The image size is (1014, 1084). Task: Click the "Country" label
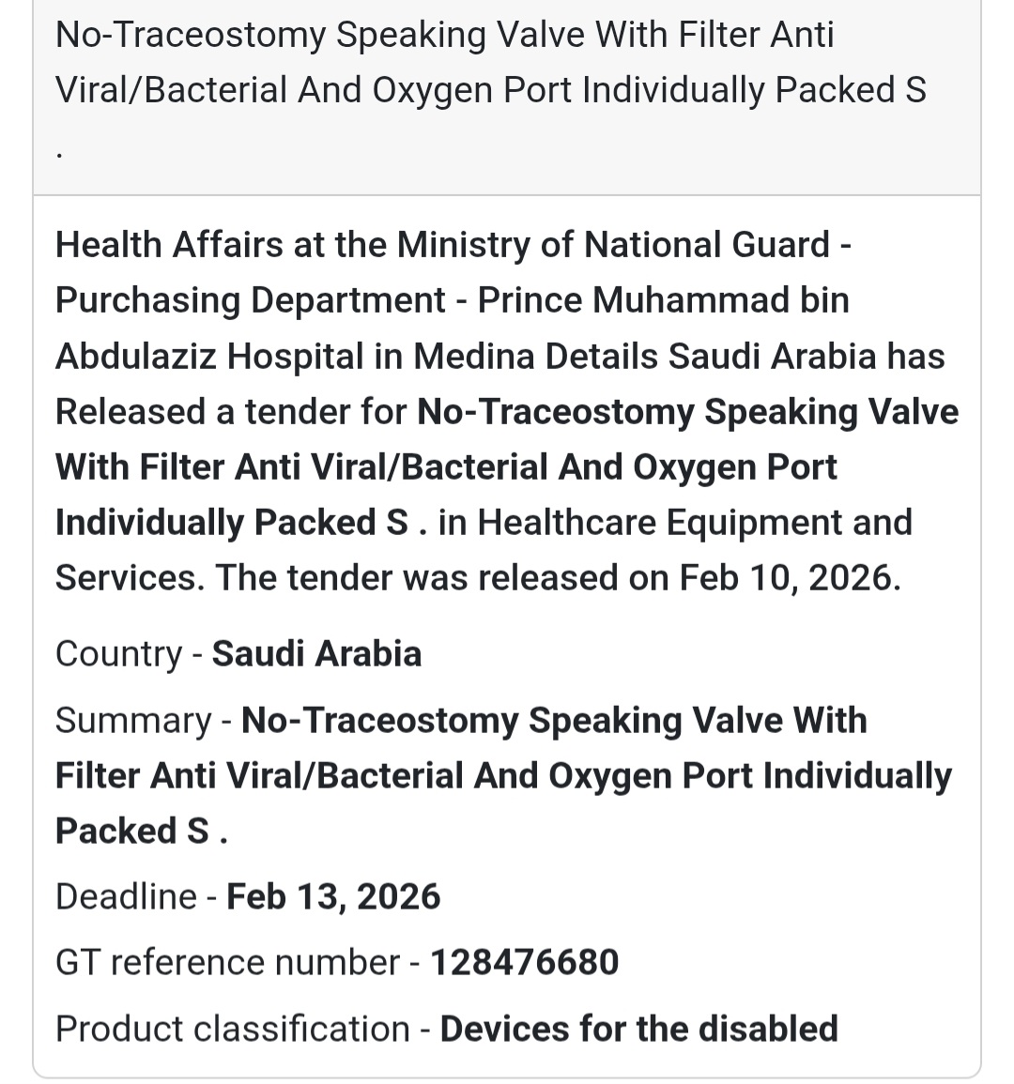pyautogui.click(x=118, y=653)
